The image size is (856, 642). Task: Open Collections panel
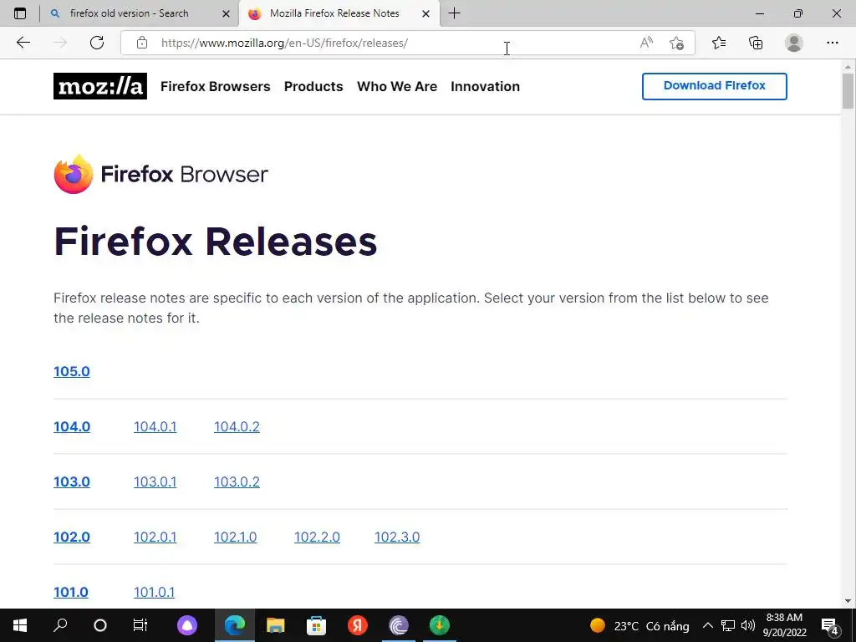click(756, 43)
